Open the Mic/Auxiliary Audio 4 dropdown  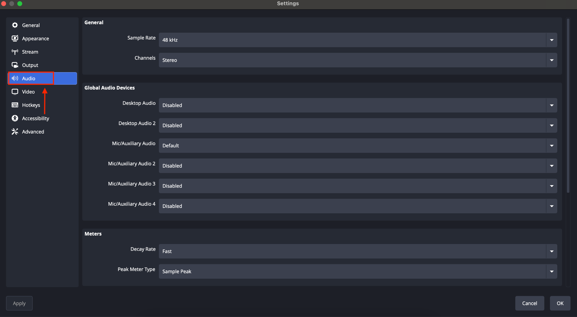(358, 206)
